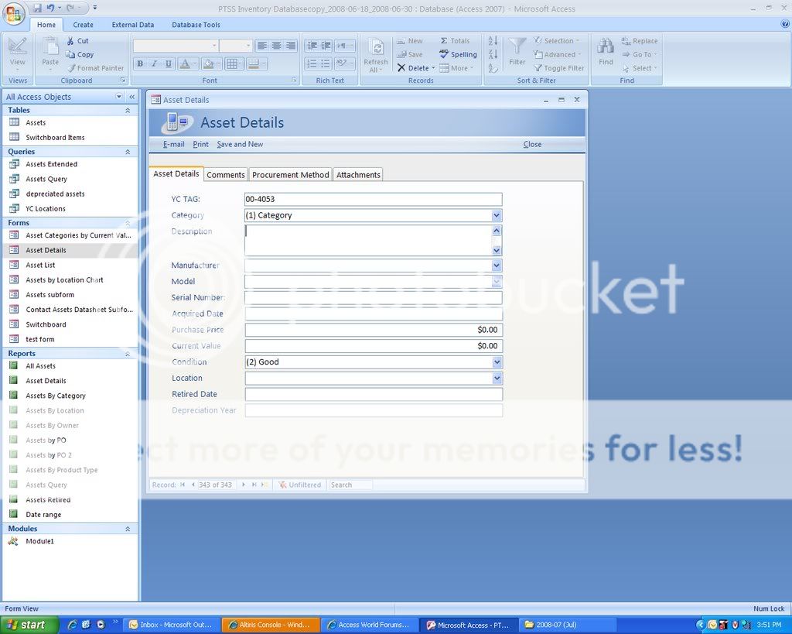Screen dimensions: 792x634
Task: Save using the Quick Access icon
Action: pyautogui.click(x=37, y=8)
